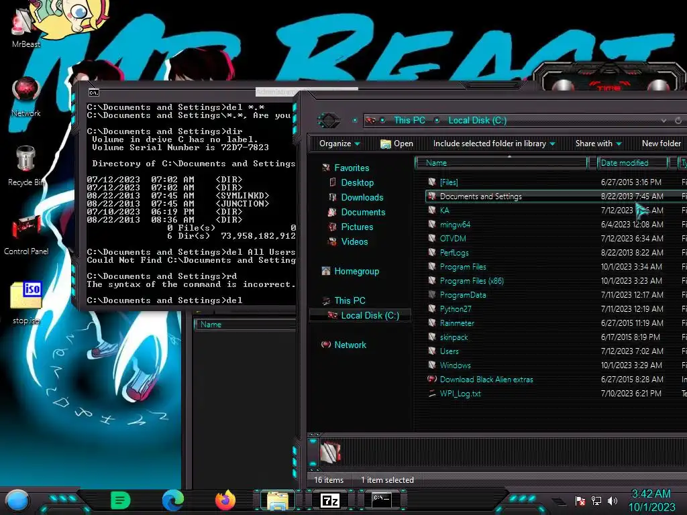Click the Open toolbar button
The image size is (687, 515).
tap(397, 144)
